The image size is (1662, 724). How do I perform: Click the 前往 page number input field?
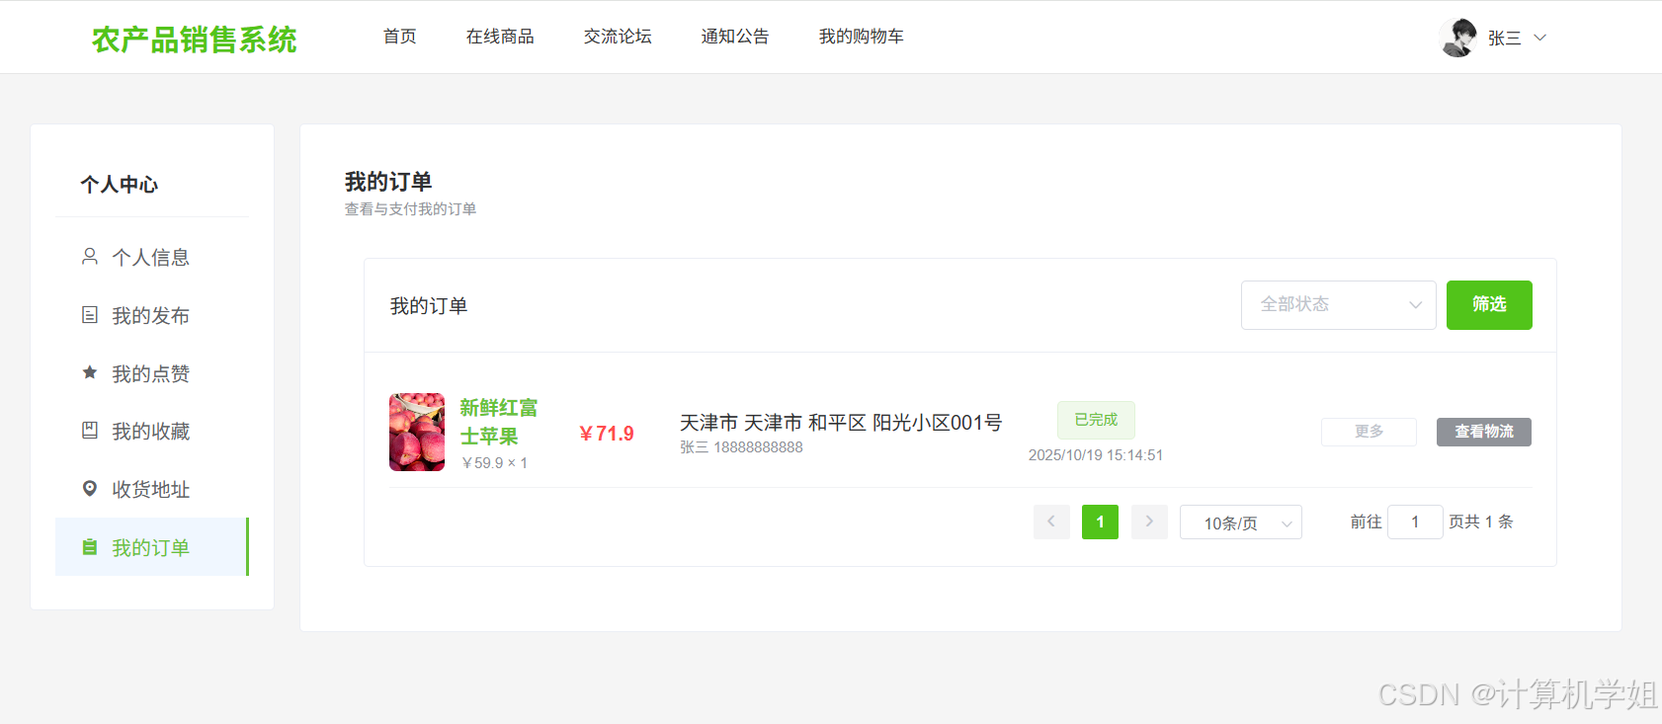1415,522
